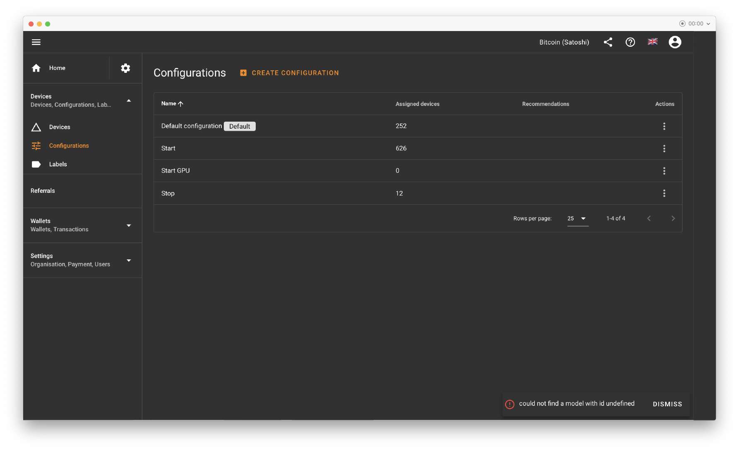Click the Configurations page heading
739x451 pixels.
tap(190, 73)
